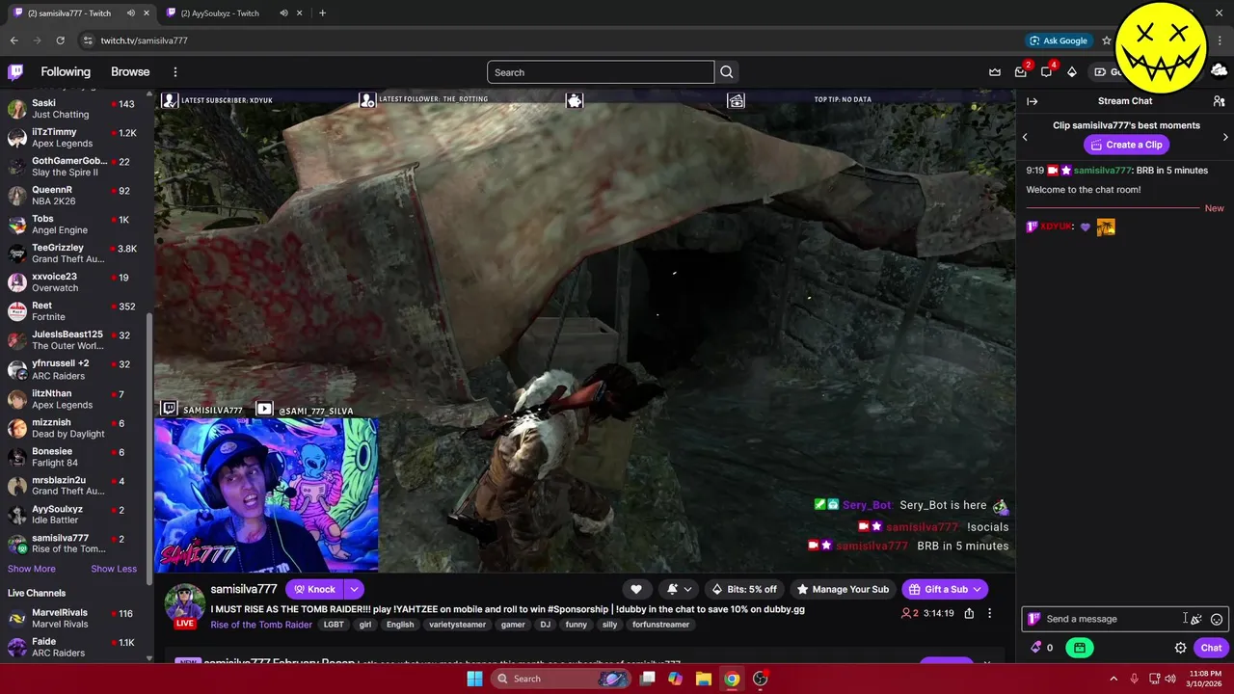Bookmark this page with star icon
The height and width of the screenshot is (694, 1234).
click(1107, 40)
